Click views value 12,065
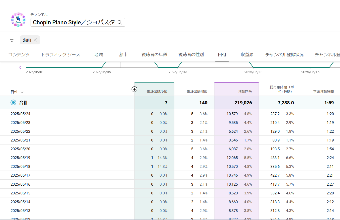 coord(232,158)
